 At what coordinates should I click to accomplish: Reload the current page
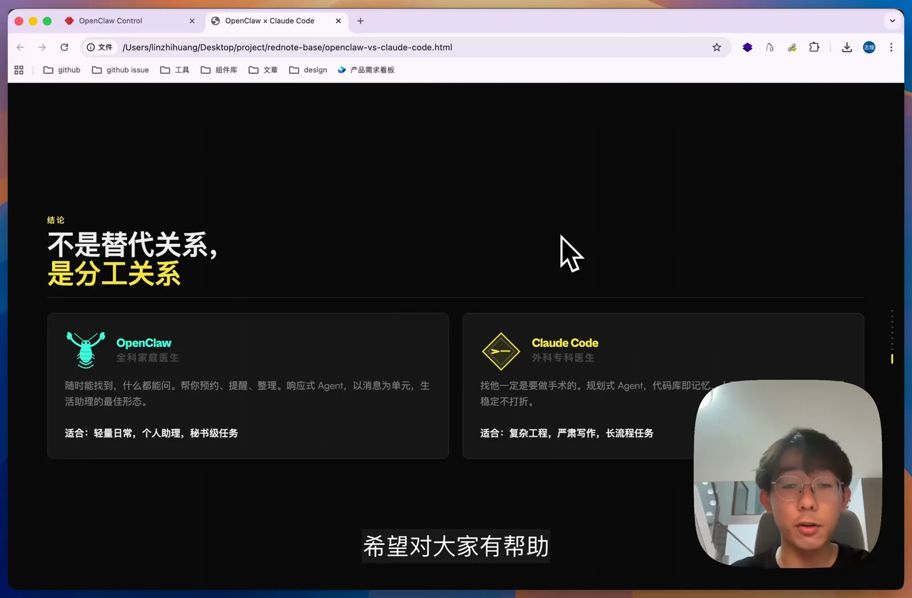(x=64, y=47)
